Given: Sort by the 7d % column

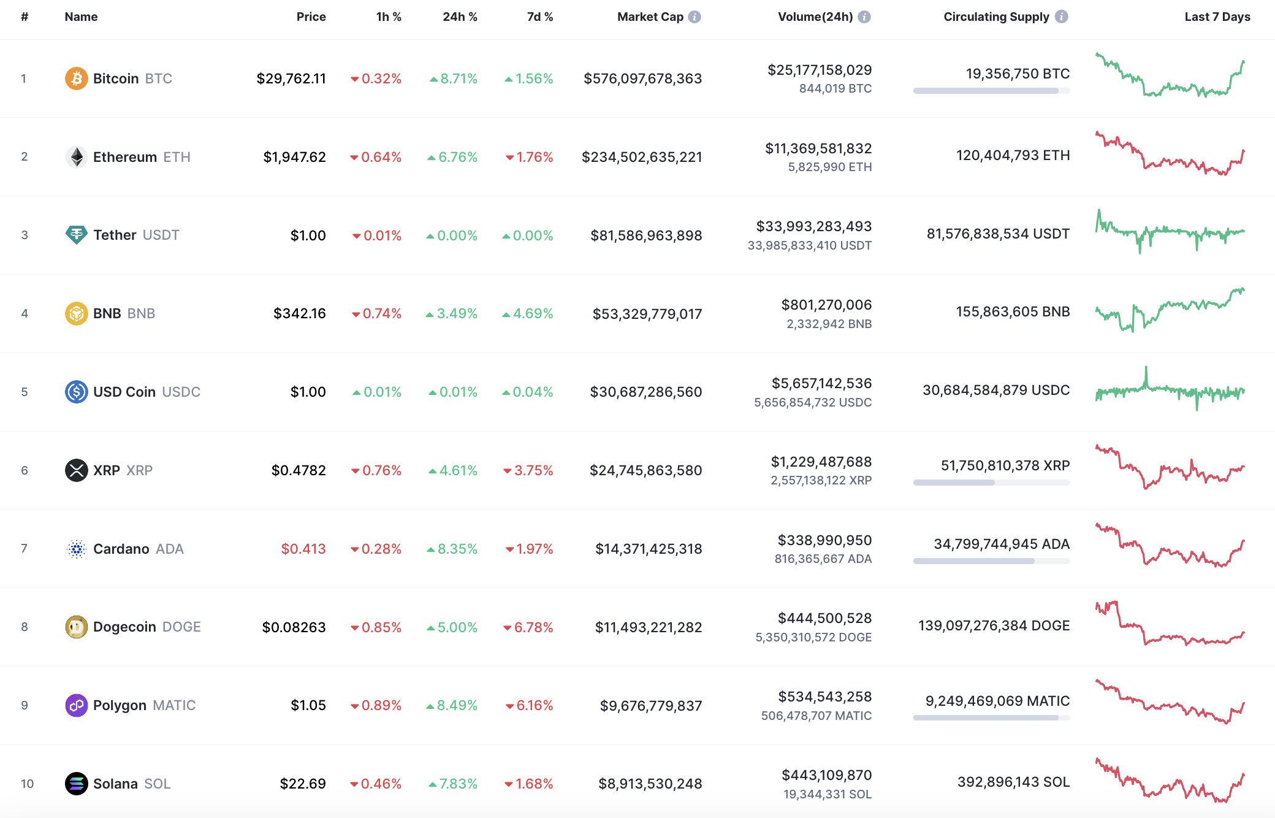Looking at the screenshot, I should click(539, 17).
